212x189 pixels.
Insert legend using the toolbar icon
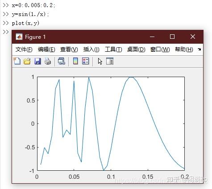coord(86,61)
